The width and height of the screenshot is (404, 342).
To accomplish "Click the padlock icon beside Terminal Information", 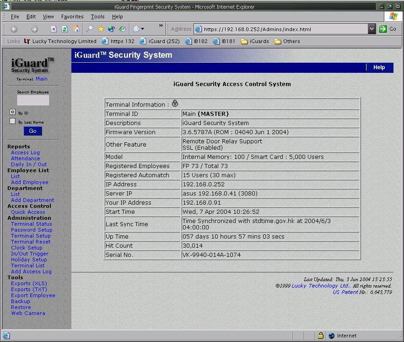I will (x=175, y=103).
